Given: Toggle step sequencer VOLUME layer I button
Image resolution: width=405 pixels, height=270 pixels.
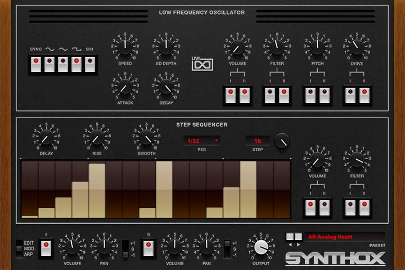Looking at the screenshot, I should click(x=310, y=208).
